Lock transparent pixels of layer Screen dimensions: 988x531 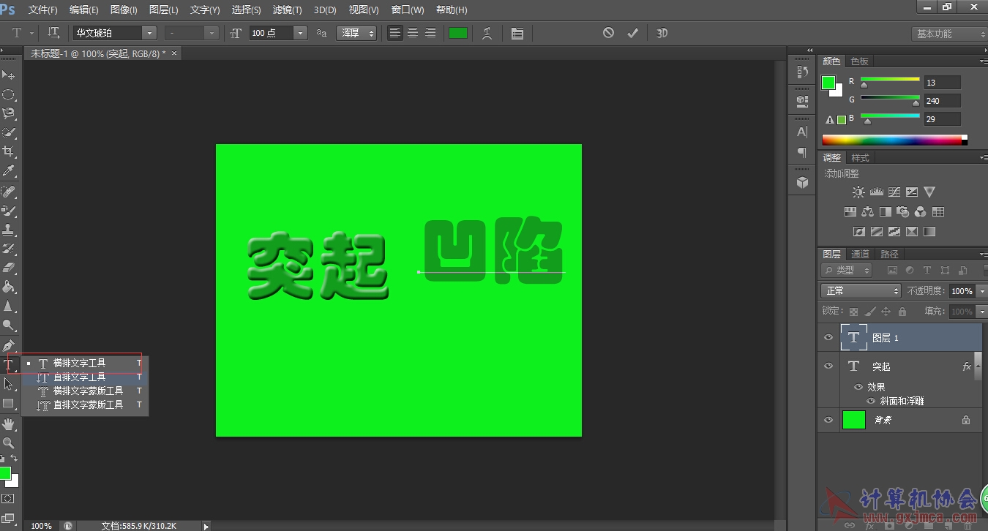[x=853, y=312]
